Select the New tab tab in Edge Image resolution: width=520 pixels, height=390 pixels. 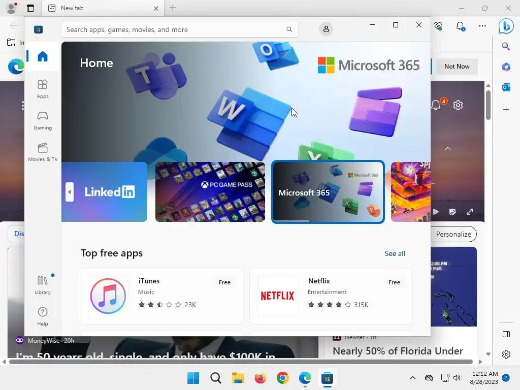coord(103,8)
